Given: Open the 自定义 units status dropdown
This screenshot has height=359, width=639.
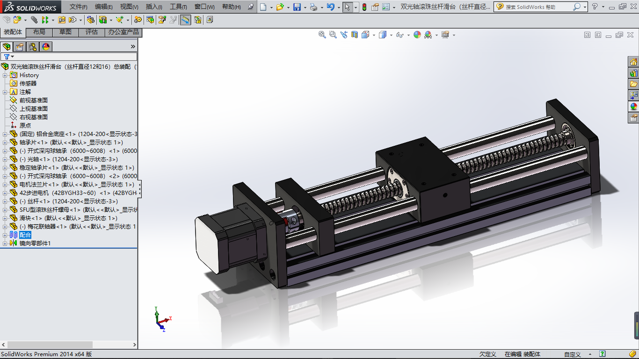Looking at the screenshot, I should 577,354.
